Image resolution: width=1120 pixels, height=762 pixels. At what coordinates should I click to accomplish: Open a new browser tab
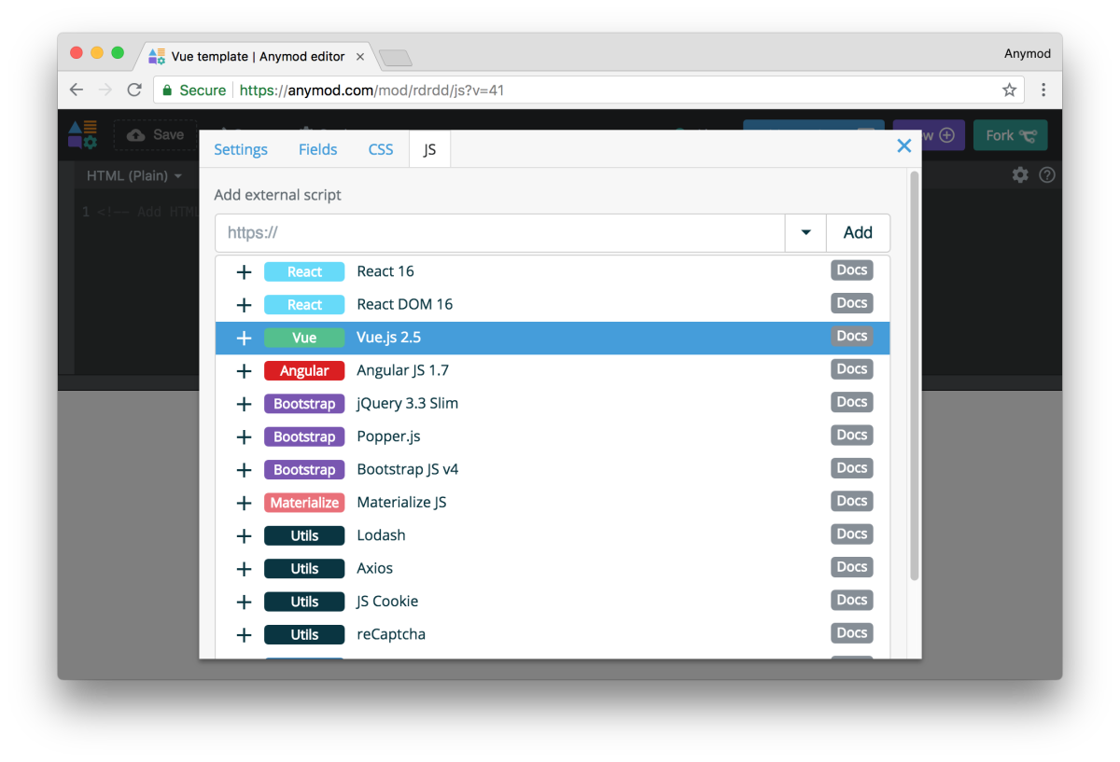[396, 58]
